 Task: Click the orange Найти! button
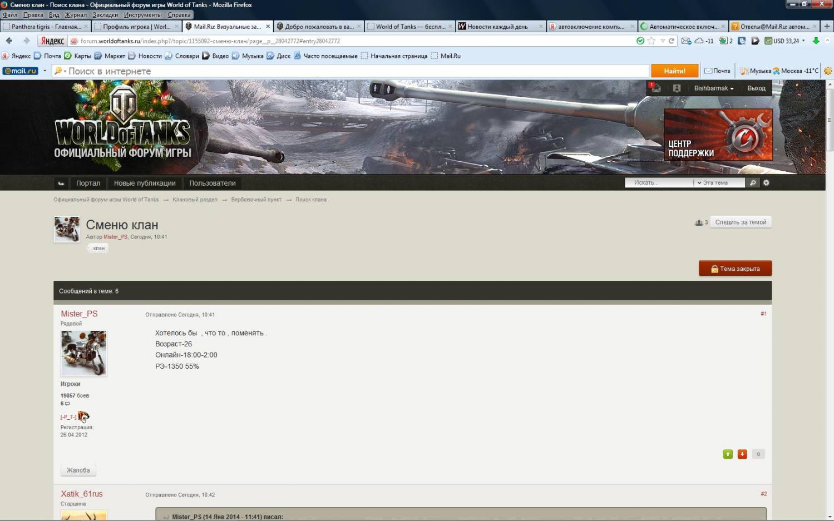(674, 71)
